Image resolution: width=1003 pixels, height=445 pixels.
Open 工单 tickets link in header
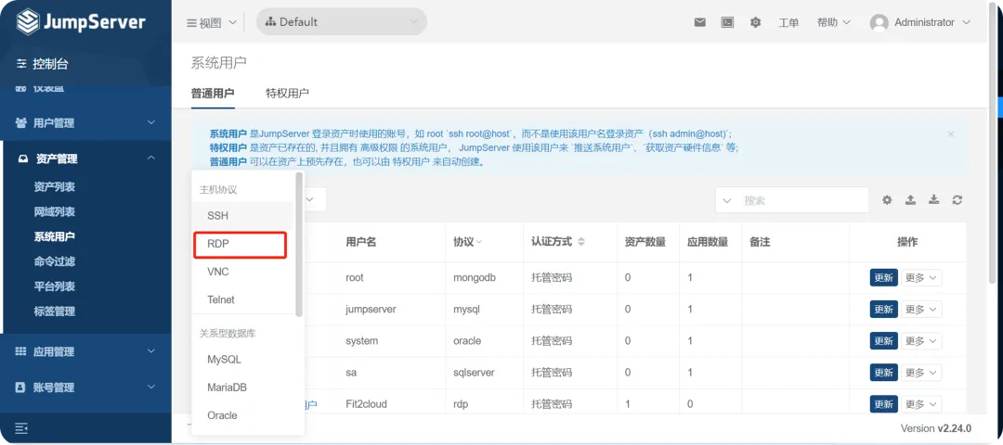[x=788, y=22]
